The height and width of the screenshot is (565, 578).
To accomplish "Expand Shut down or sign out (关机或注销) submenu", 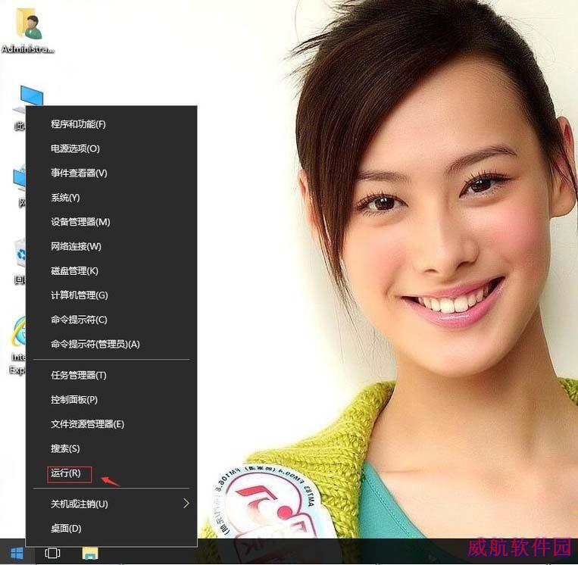I will coord(111,504).
